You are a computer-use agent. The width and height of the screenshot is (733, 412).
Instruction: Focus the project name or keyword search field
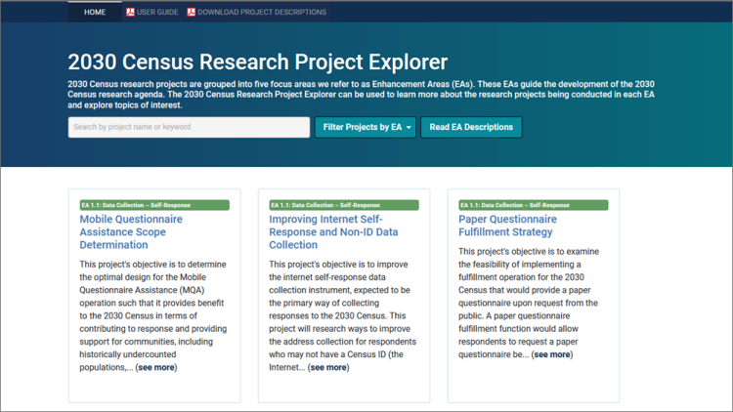coord(189,127)
